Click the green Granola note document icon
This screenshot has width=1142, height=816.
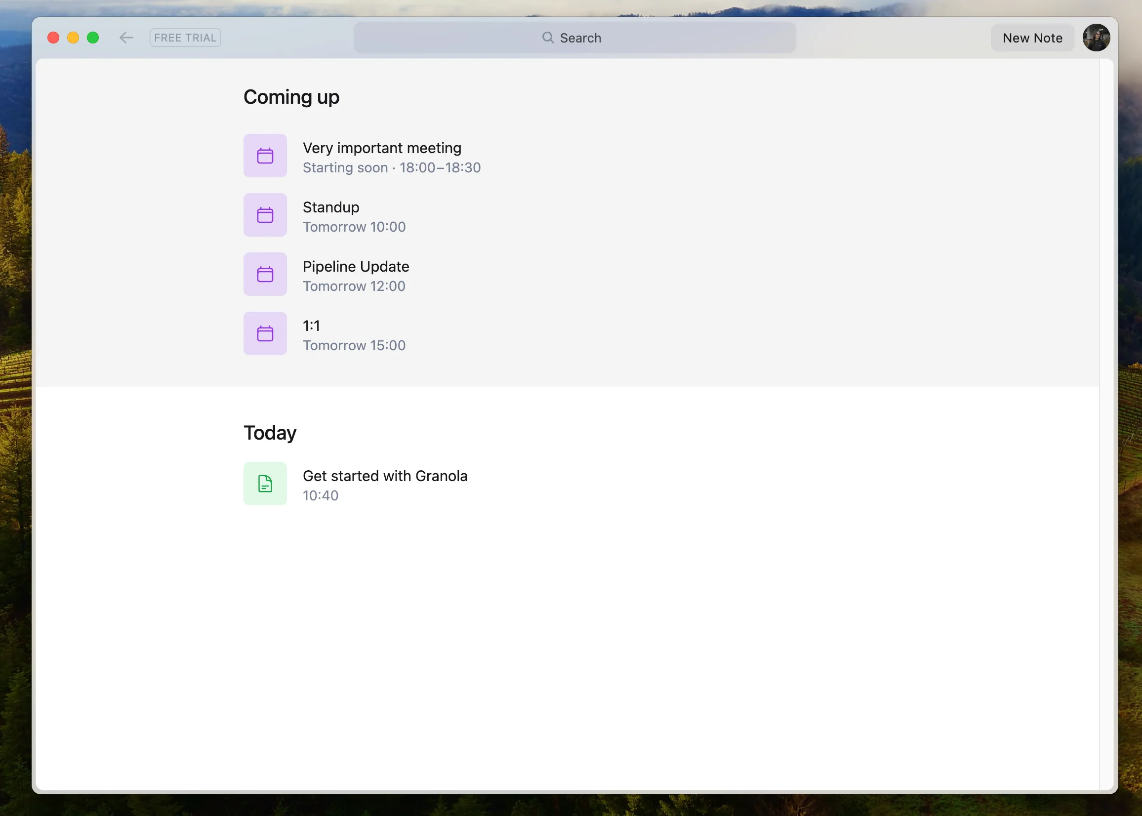tap(265, 484)
